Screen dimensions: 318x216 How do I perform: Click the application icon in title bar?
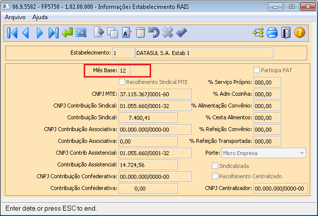pyautogui.click(x=6, y=6)
